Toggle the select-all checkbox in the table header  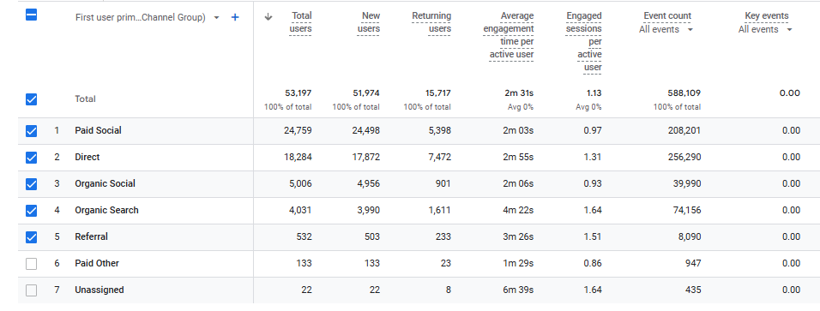32,15
